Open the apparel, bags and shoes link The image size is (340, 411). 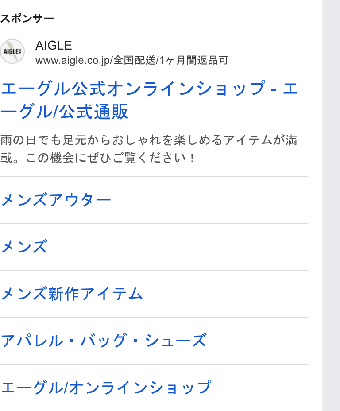point(104,341)
